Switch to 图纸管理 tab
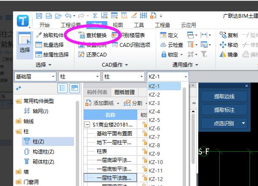 125,92
